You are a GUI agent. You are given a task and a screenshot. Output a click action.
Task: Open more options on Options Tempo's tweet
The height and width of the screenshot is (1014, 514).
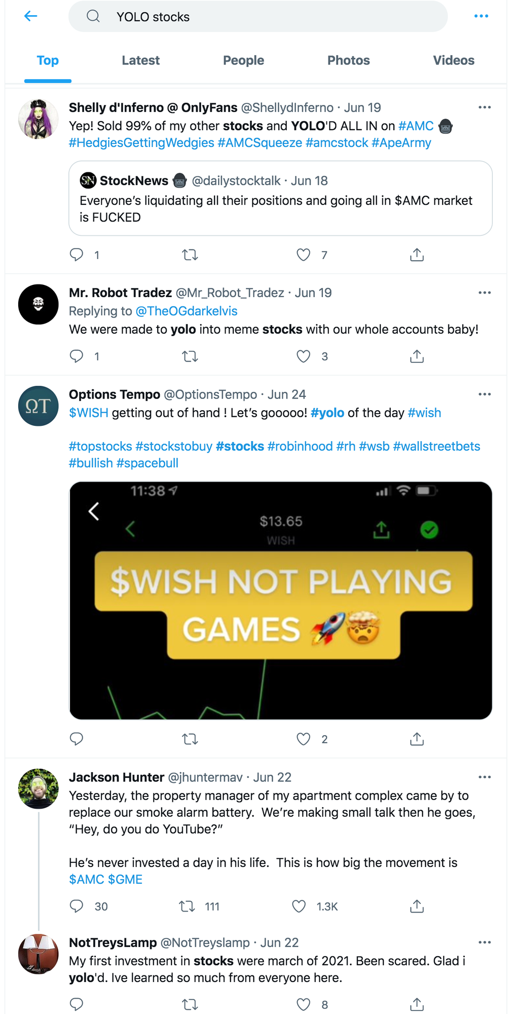pyautogui.click(x=485, y=394)
